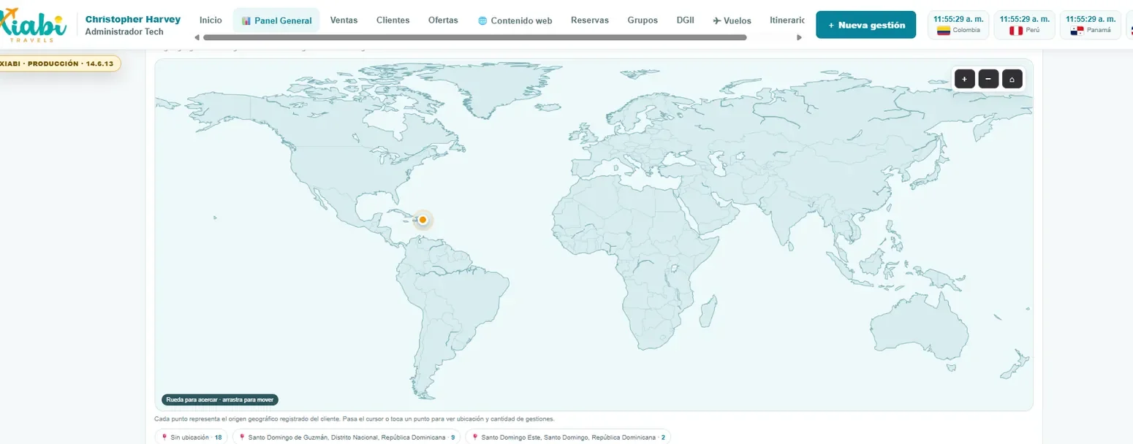The image size is (1133, 444).
Task: Click the Perú flag icon
Action: [x=1015, y=30]
